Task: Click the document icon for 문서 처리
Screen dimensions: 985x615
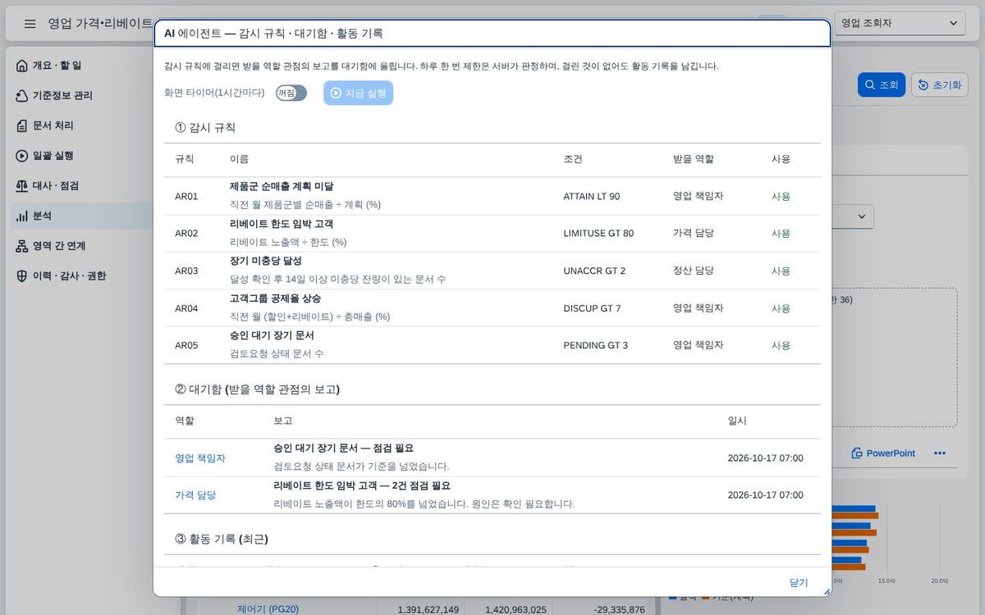Action: 22,125
